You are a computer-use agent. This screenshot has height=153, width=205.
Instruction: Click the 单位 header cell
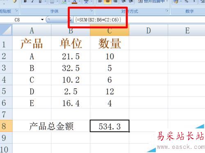pos(71,43)
